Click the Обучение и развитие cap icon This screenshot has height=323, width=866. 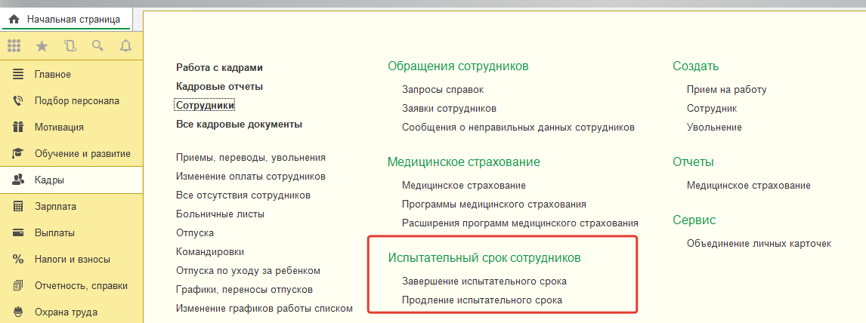click(x=18, y=154)
